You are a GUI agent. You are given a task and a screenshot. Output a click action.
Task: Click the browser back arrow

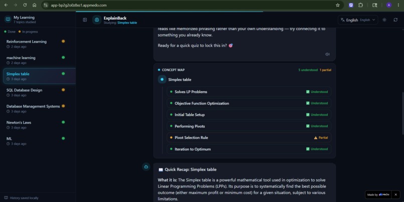tap(6, 5)
